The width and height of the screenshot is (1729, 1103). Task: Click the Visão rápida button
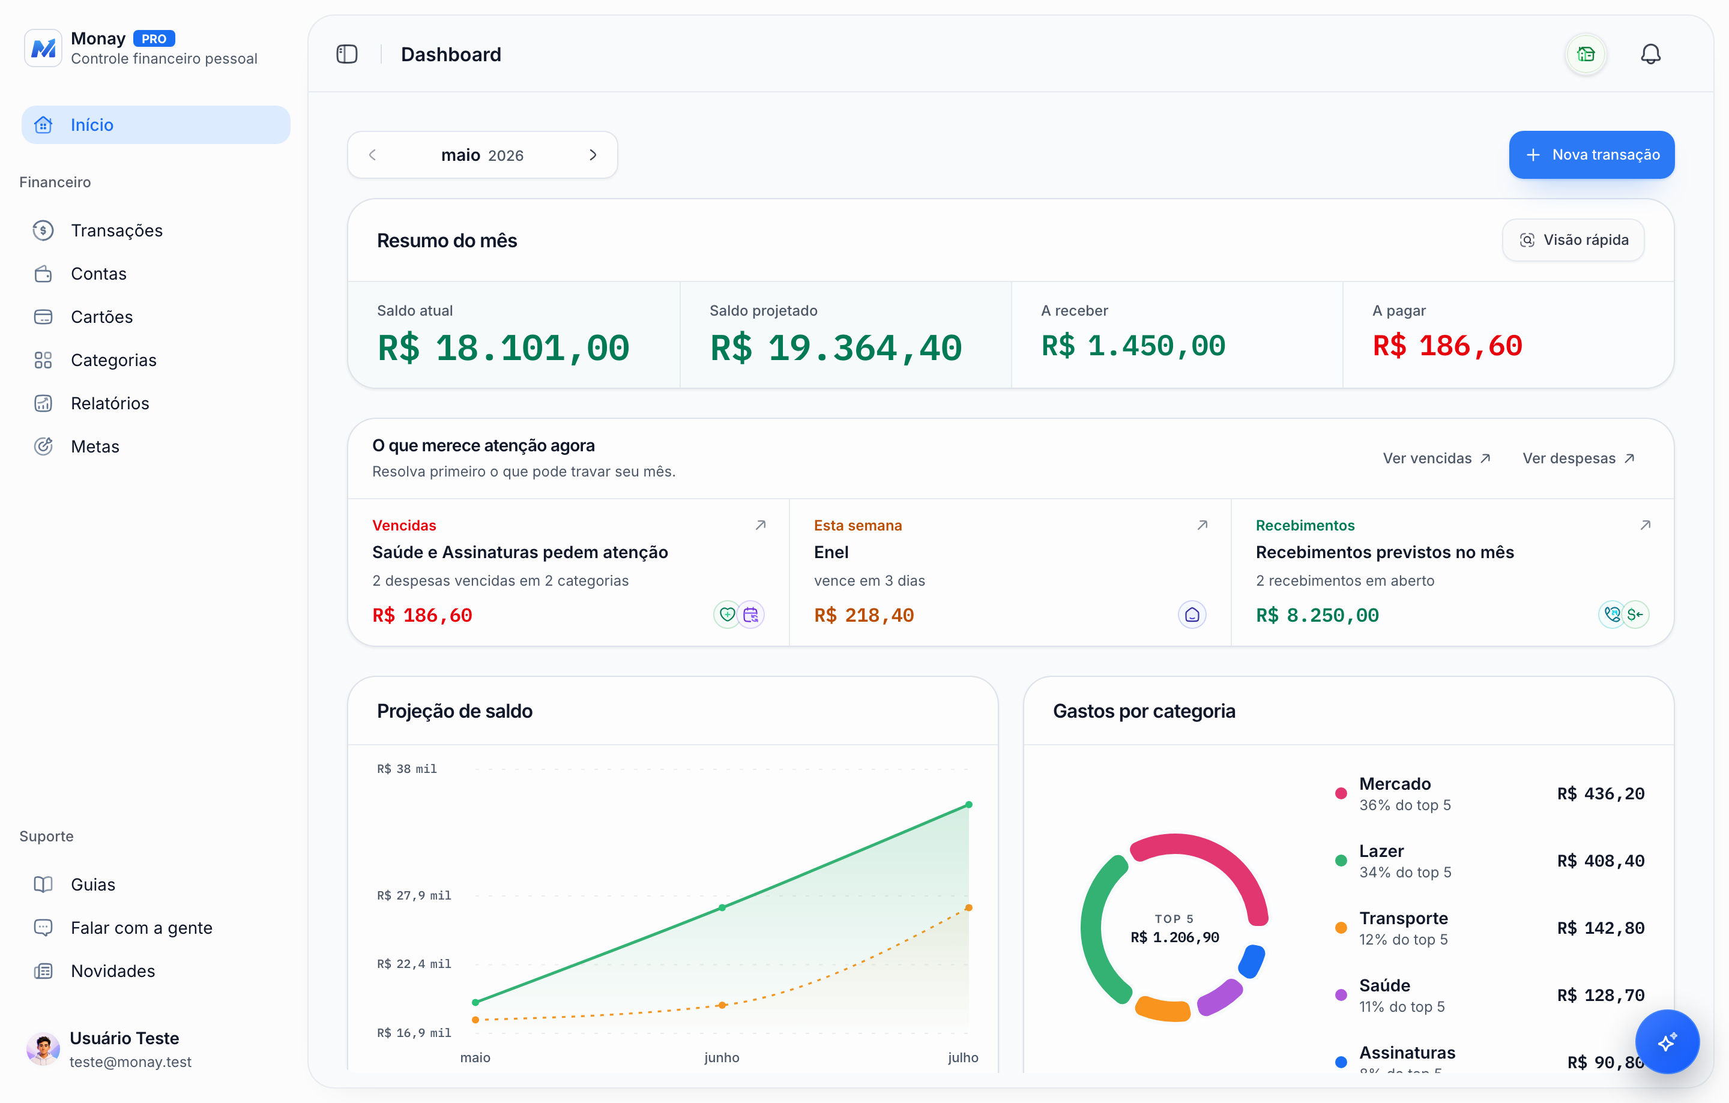pos(1572,239)
